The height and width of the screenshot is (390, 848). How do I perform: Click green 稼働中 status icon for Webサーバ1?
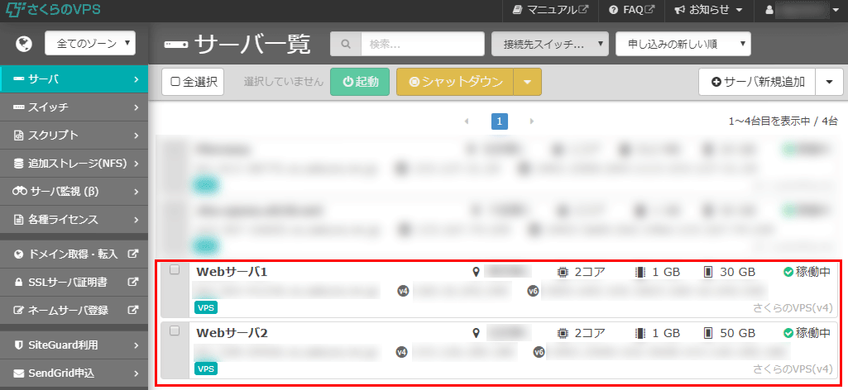(x=788, y=272)
